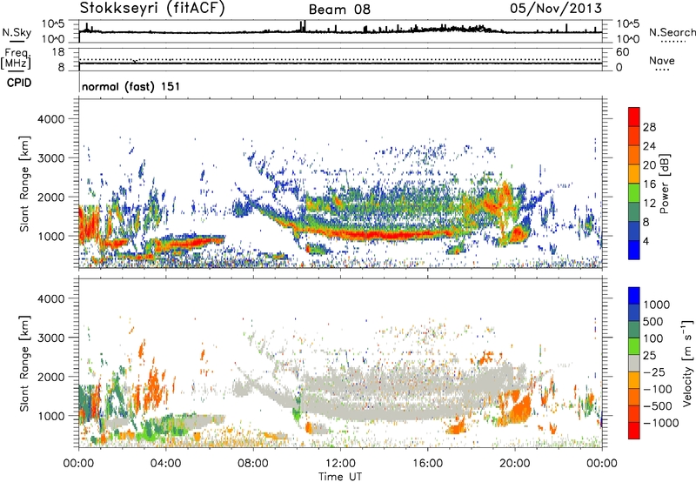
Task: Click the velocity panel Slant Range [km] title
Action: click(25, 363)
